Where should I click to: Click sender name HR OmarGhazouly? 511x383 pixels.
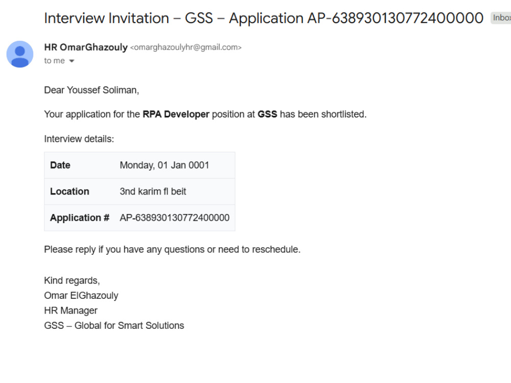click(86, 47)
